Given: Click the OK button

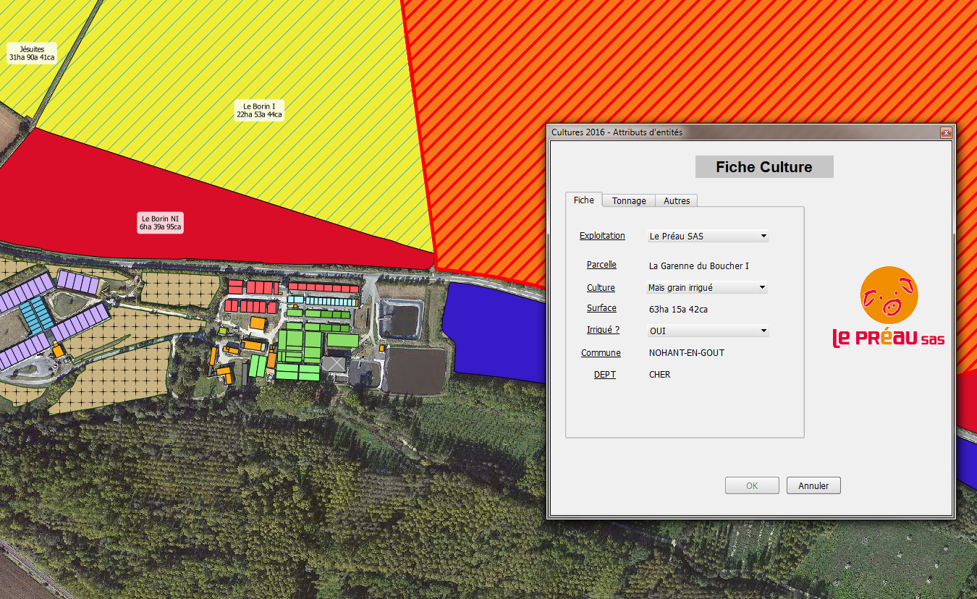Looking at the screenshot, I should (752, 485).
